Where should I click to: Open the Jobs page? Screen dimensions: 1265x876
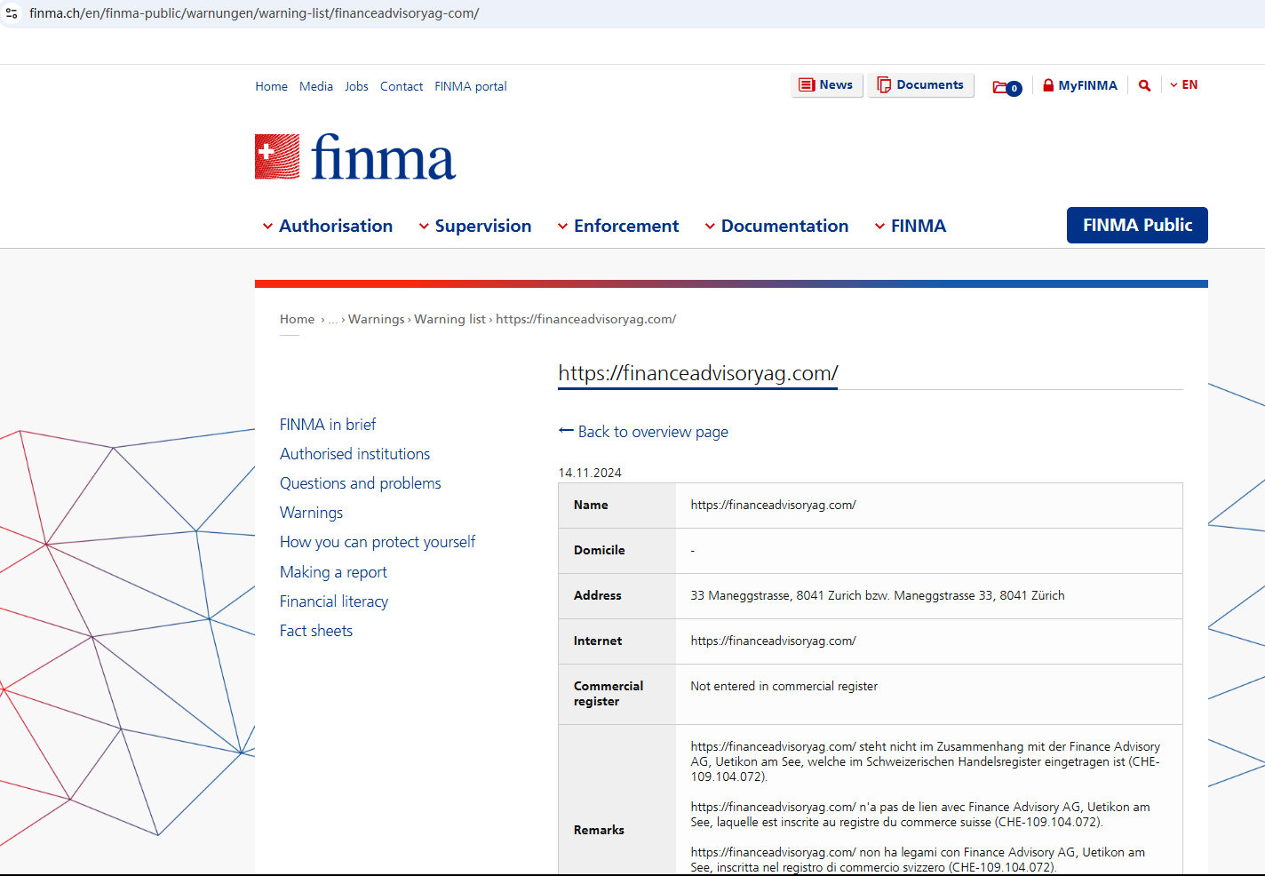click(x=356, y=86)
